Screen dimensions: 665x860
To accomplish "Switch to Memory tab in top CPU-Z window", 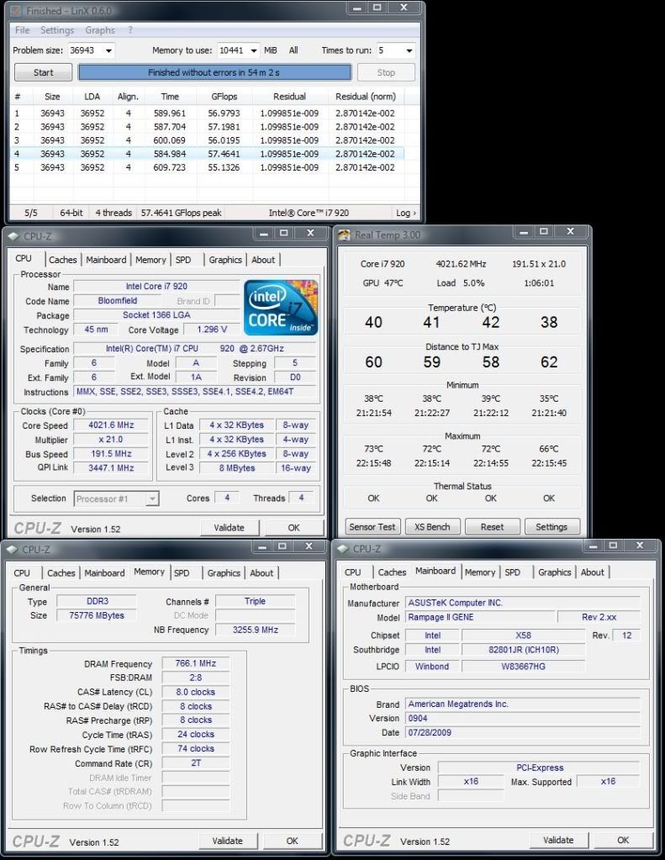I will click(x=150, y=260).
